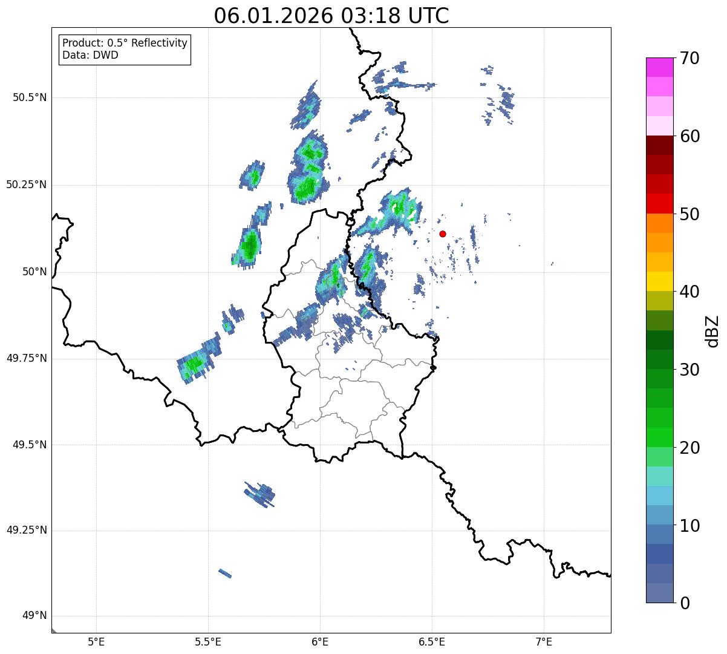This screenshot has height=654, width=727.
Task: Click the magenta color band just below 70 dBZ
Action: pyautogui.click(x=659, y=67)
